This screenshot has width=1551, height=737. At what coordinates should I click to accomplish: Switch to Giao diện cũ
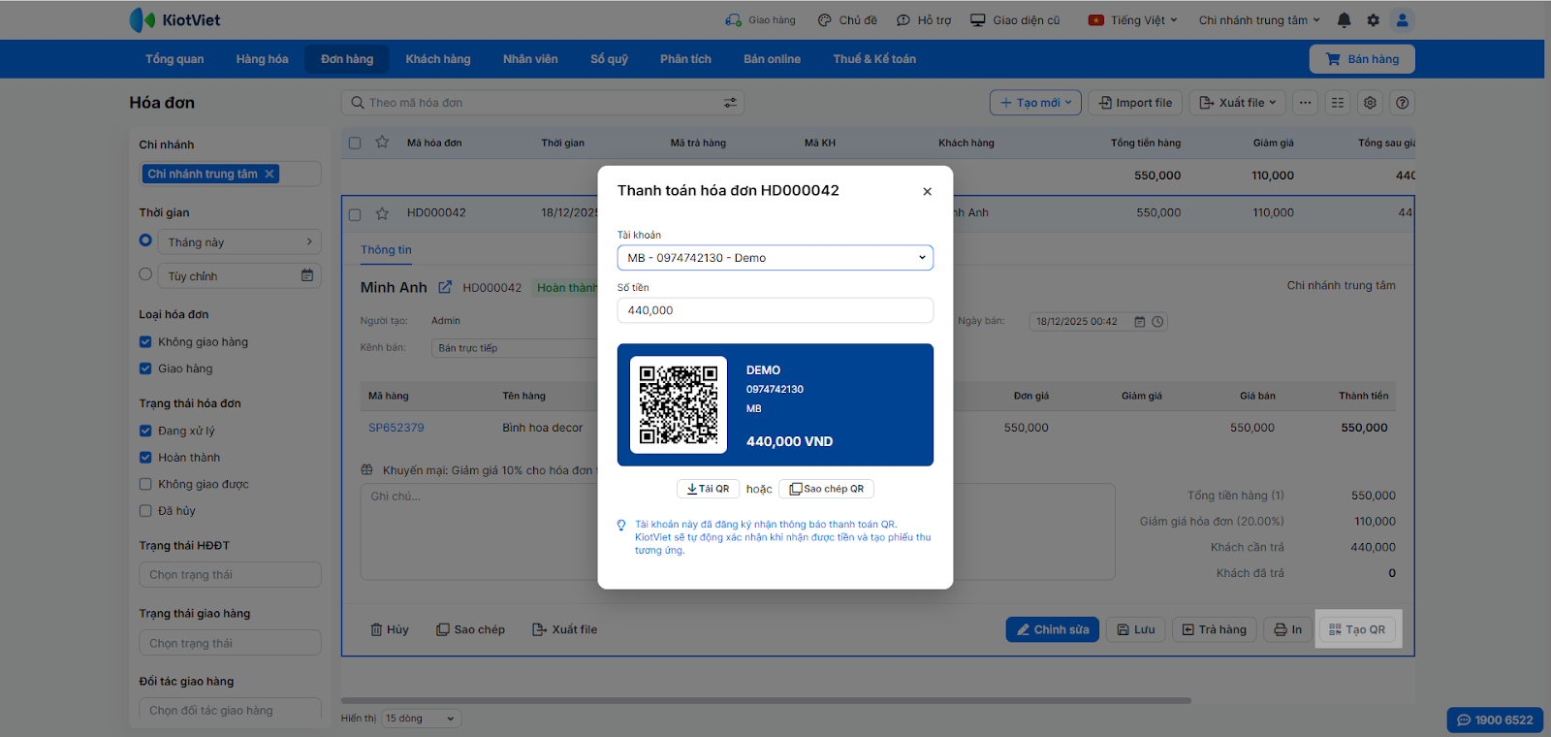[1015, 19]
